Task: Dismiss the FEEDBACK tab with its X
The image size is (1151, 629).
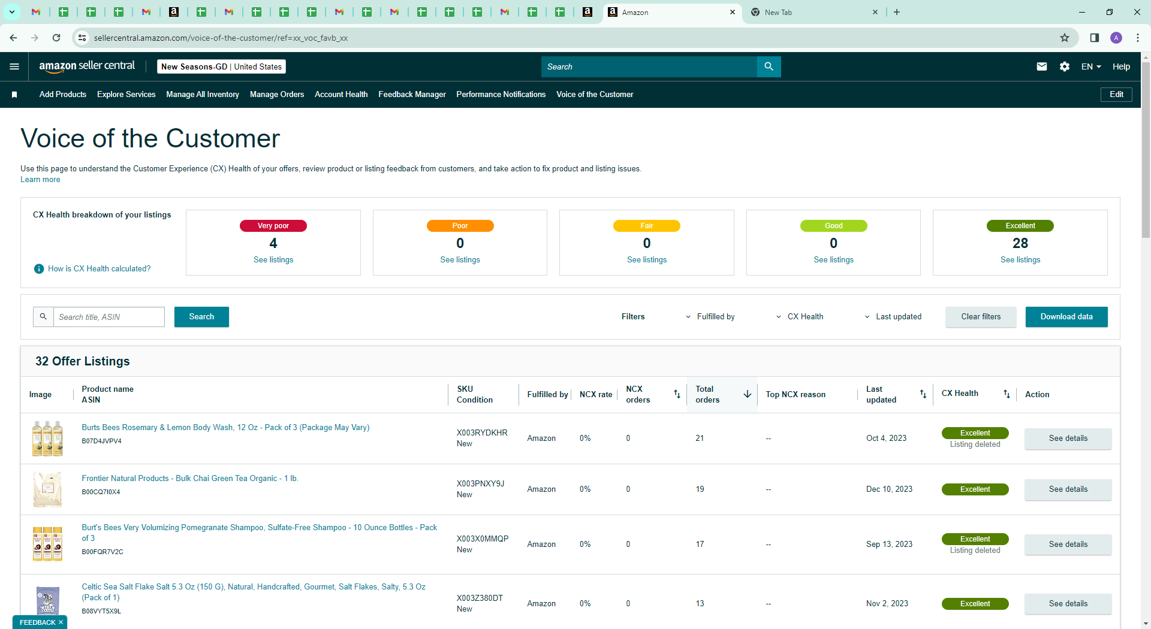Action: pos(61,622)
